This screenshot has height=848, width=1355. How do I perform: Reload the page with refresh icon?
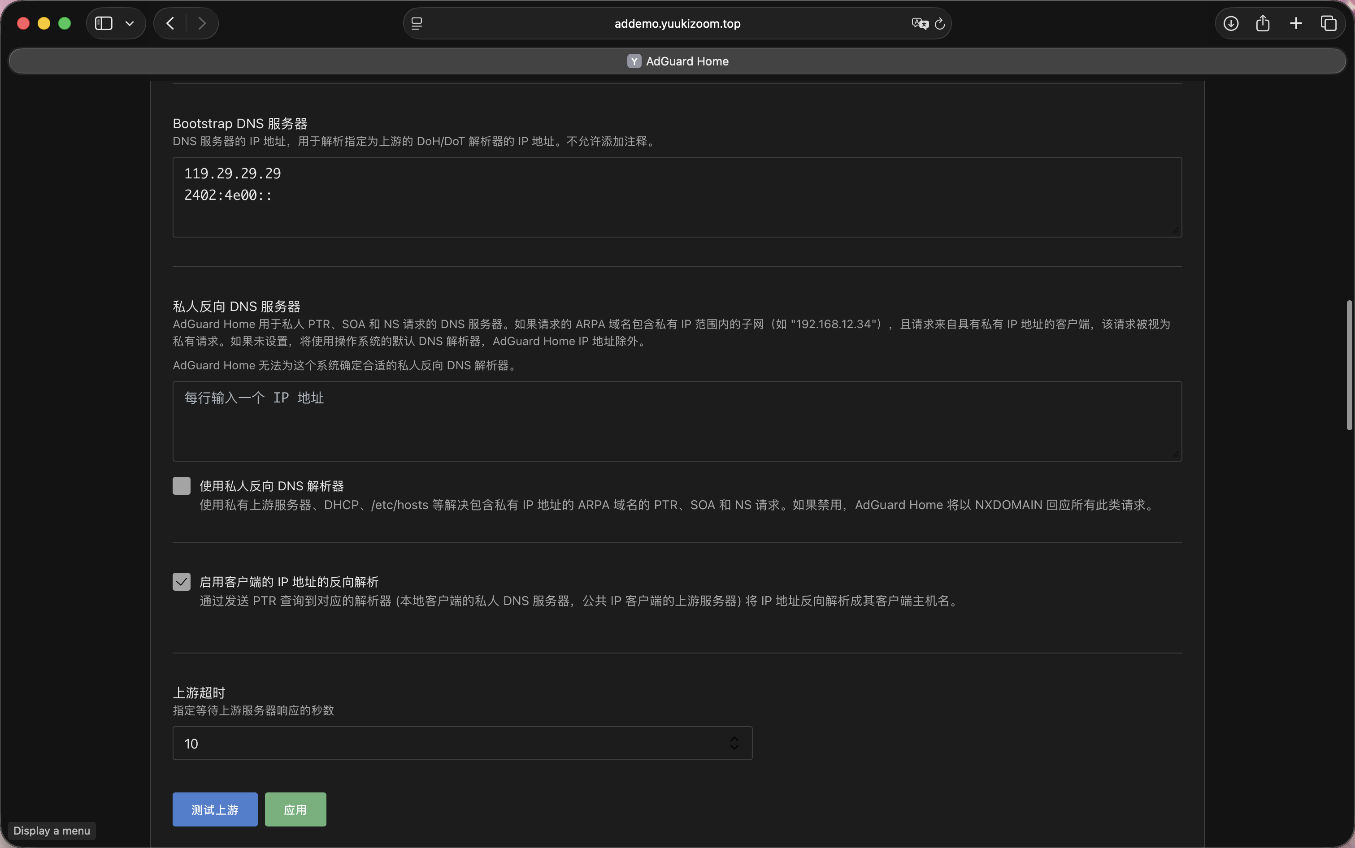click(x=940, y=24)
